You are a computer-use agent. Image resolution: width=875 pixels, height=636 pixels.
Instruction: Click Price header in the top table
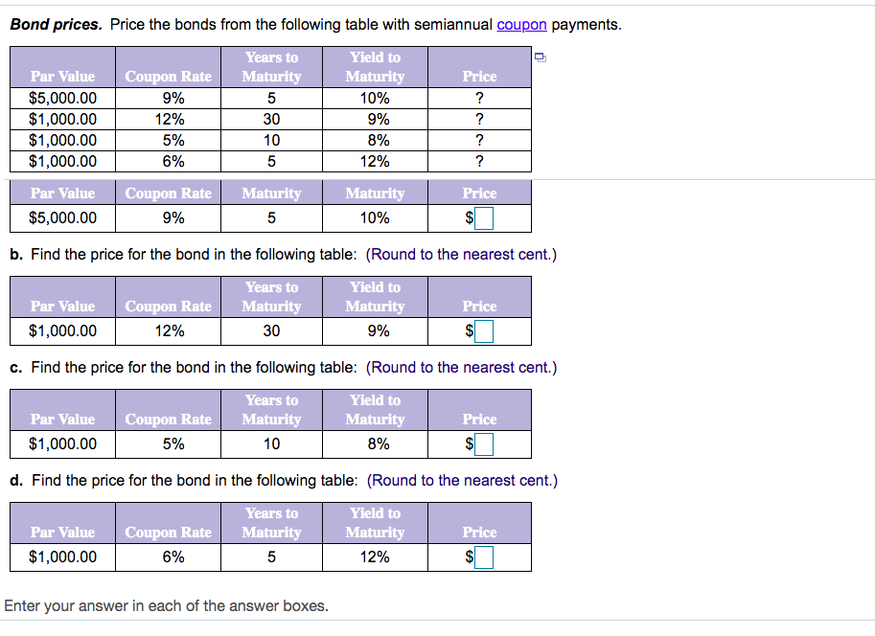(x=479, y=77)
